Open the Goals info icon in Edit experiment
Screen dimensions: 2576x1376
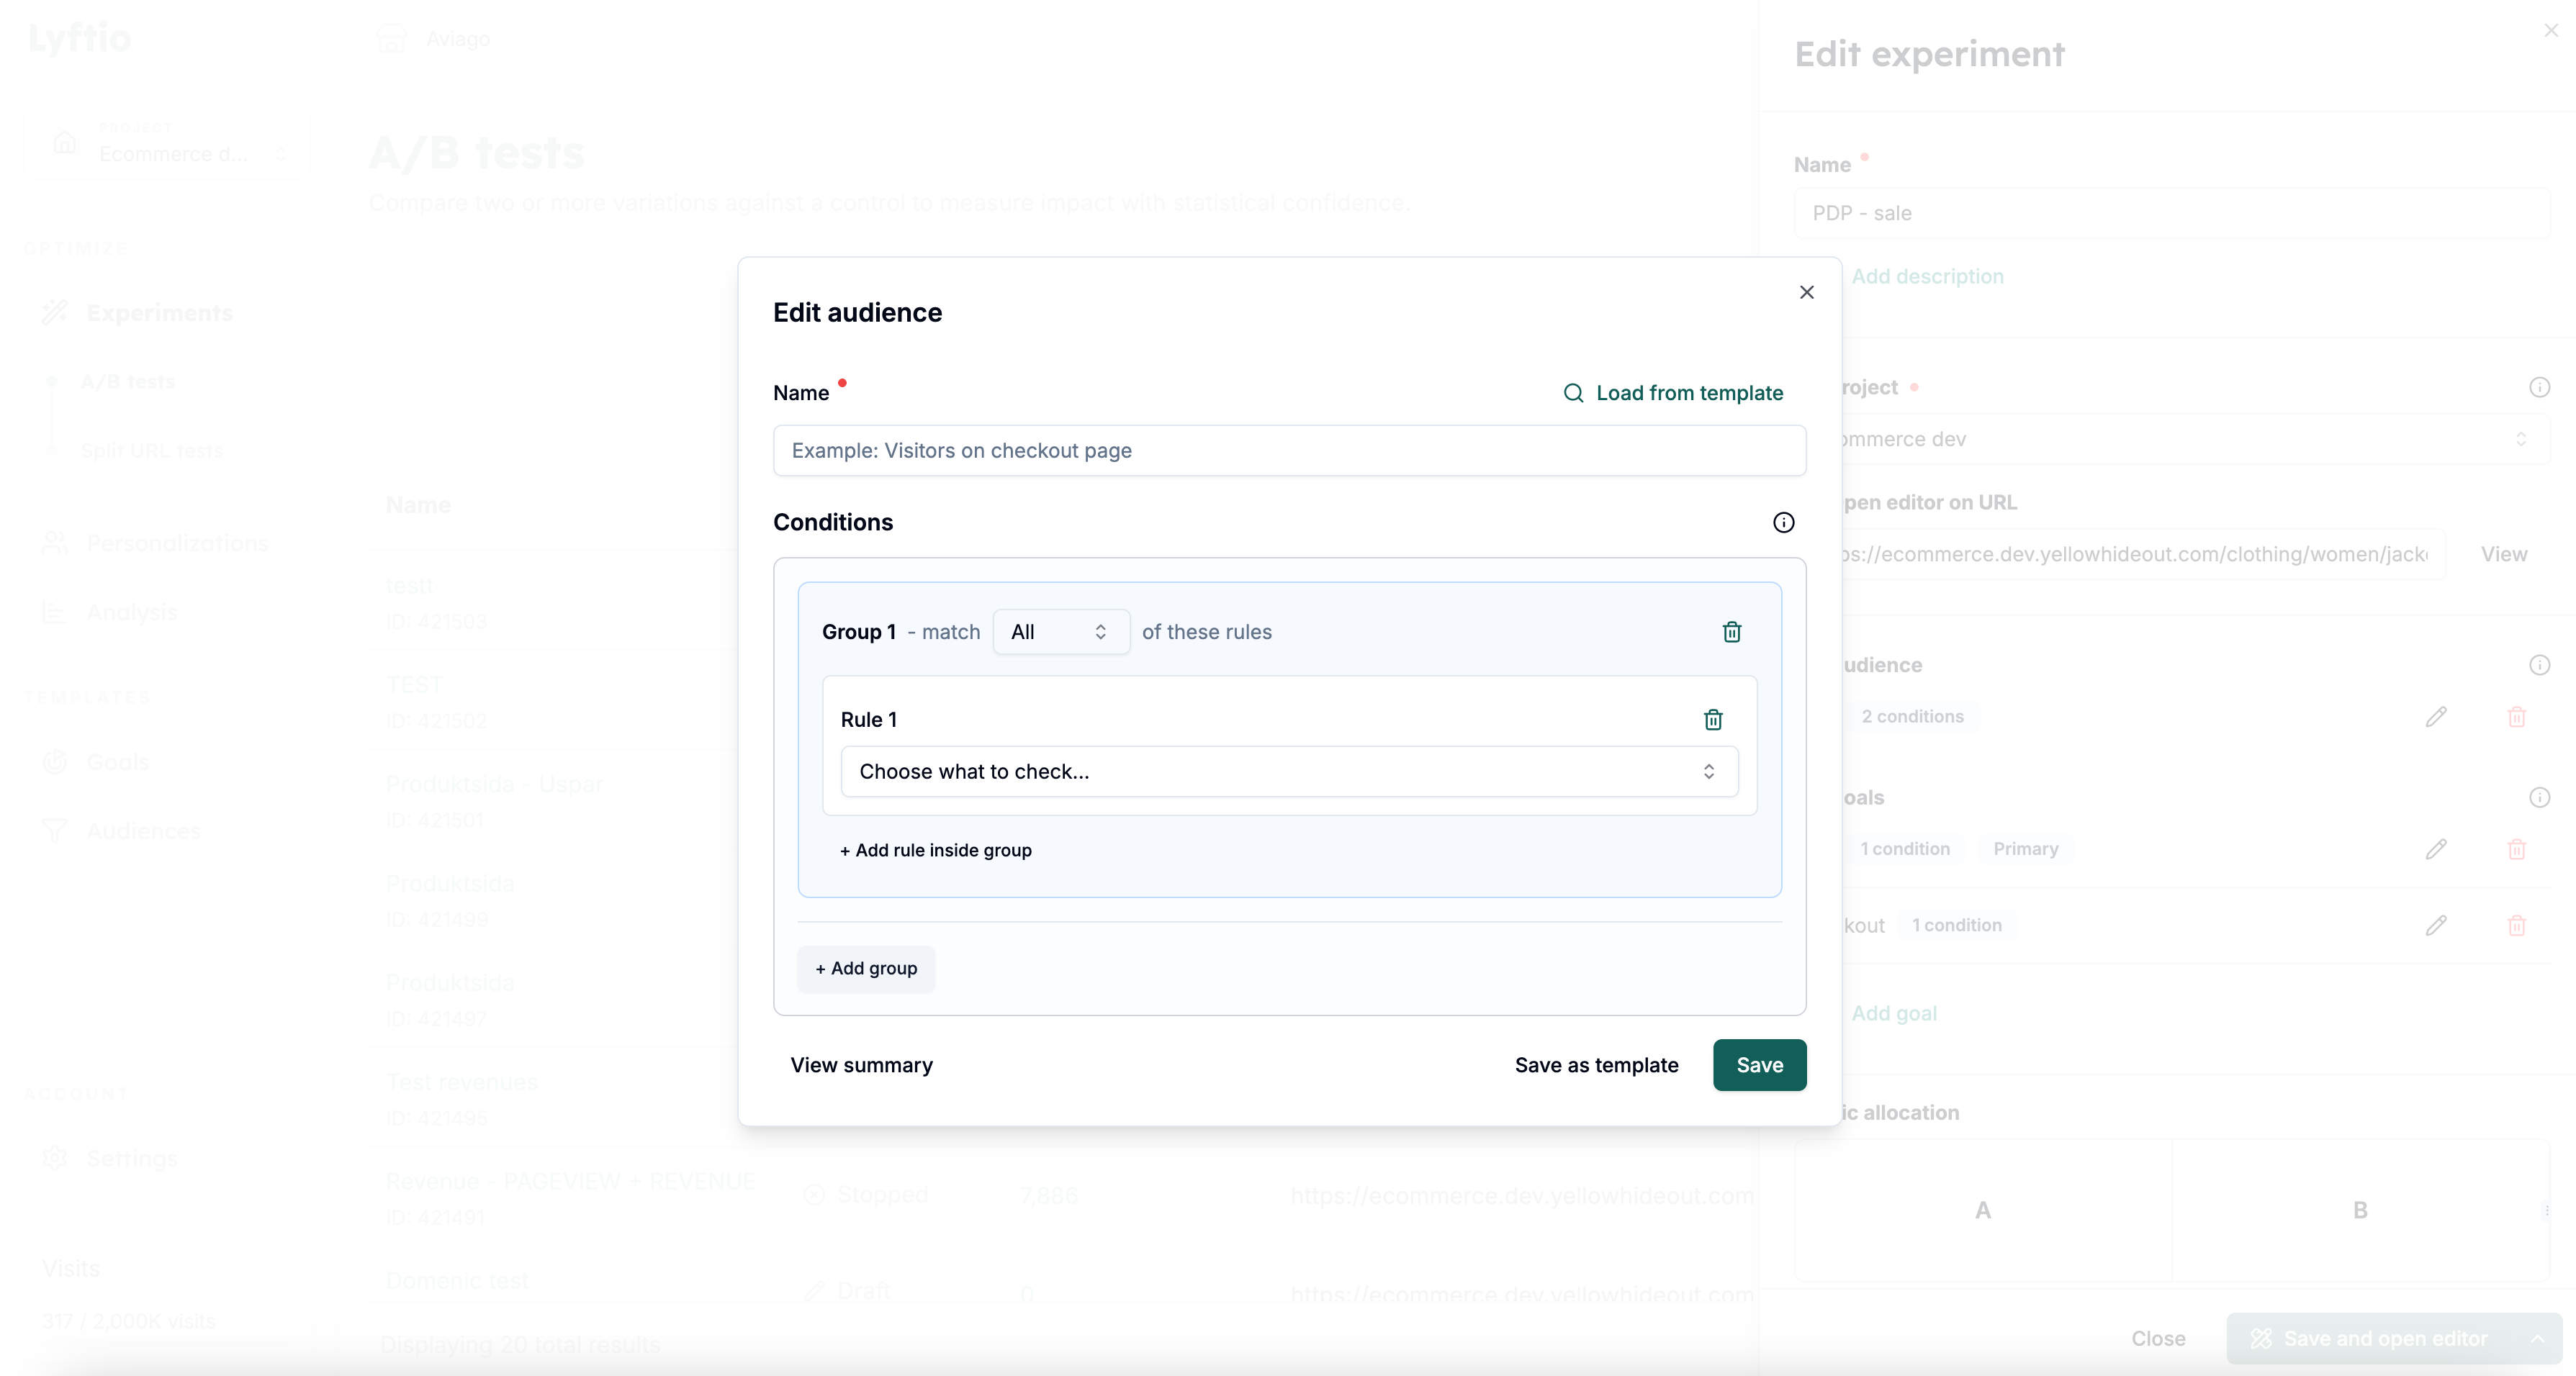click(2539, 797)
